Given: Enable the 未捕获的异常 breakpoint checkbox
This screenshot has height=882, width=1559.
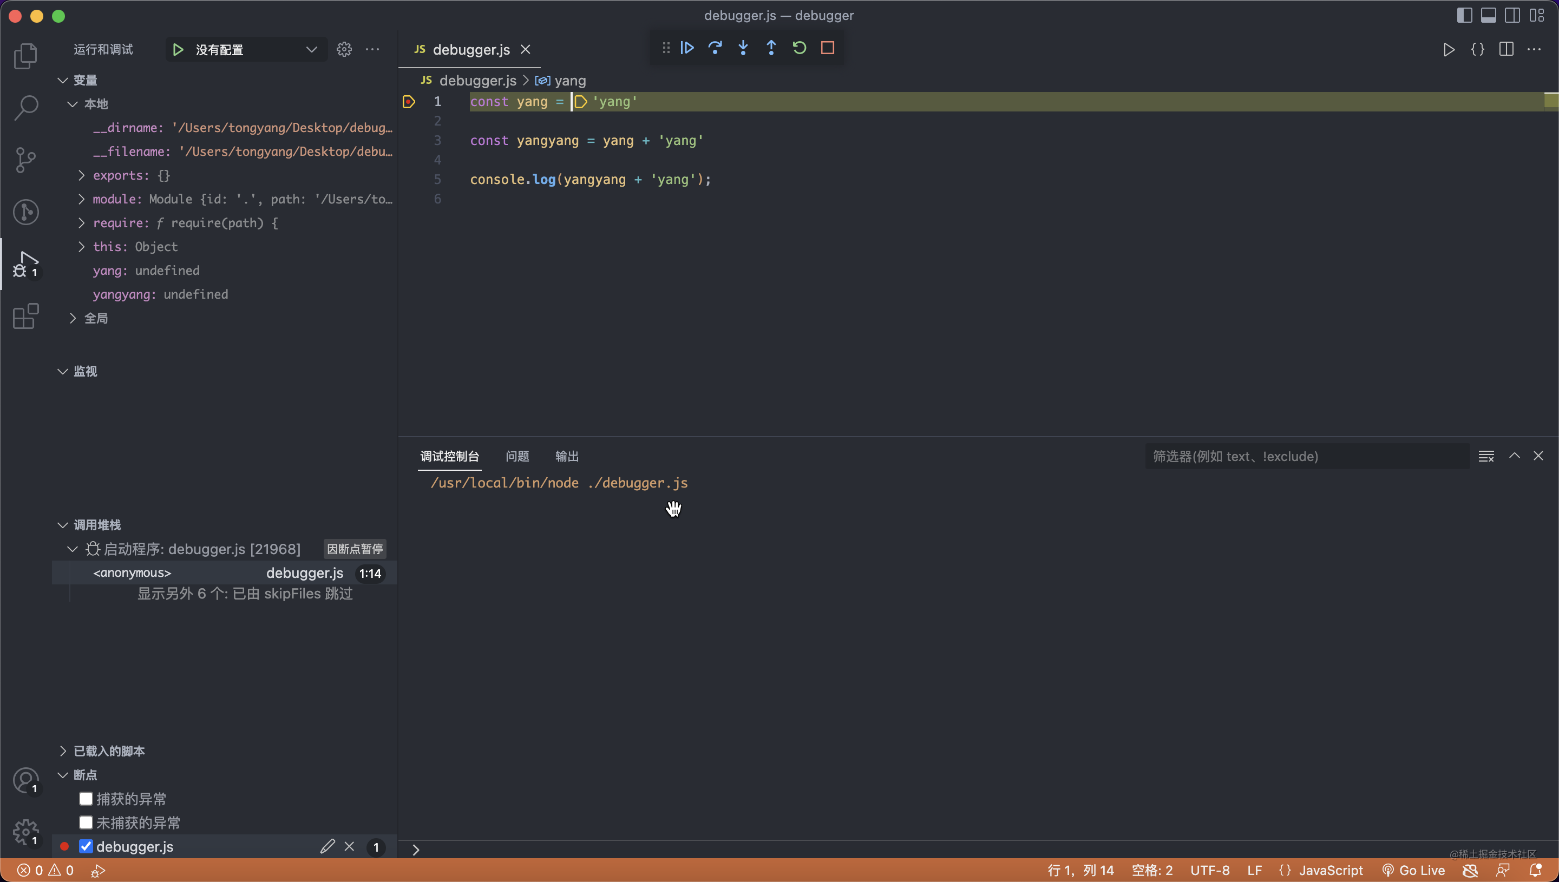Looking at the screenshot, I should (x=86, y=822).
